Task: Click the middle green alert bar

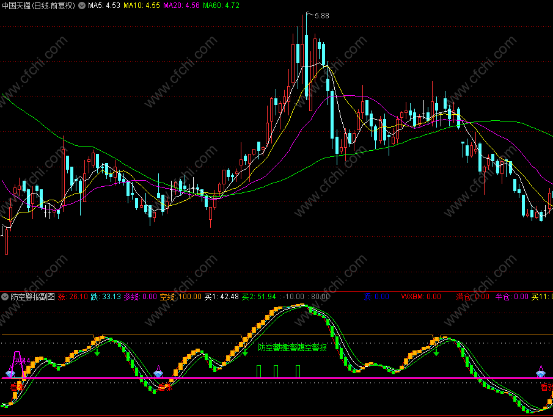Action: coord(276,372)
